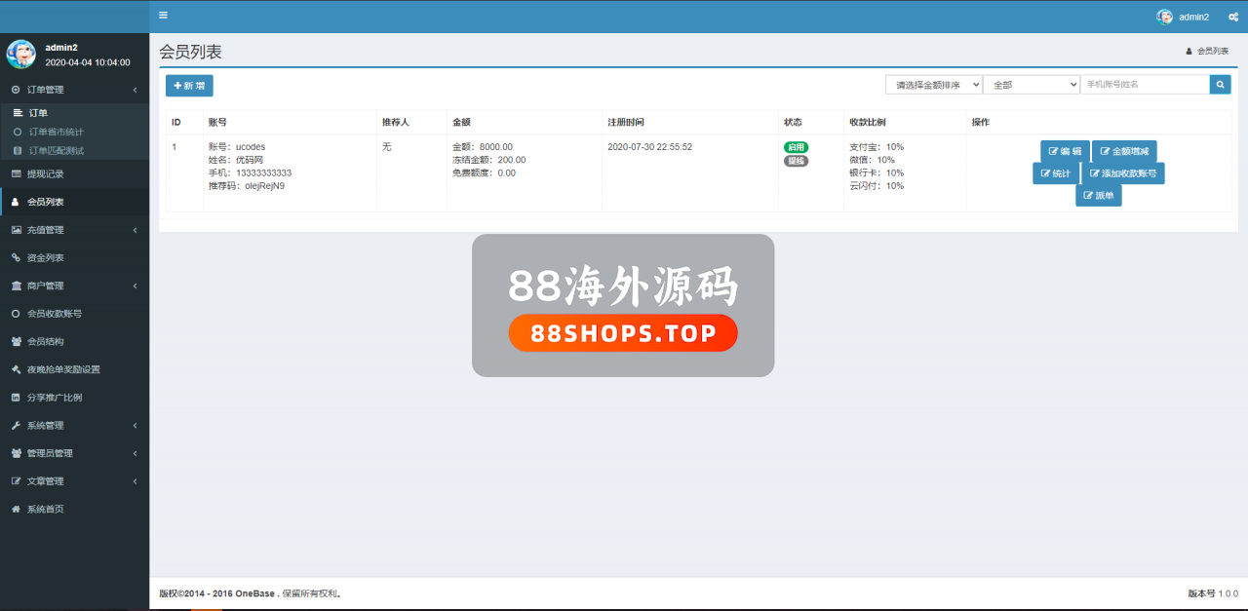Toggle the gray 提线 status badge

pyautogui.click(x=796, y=161)
